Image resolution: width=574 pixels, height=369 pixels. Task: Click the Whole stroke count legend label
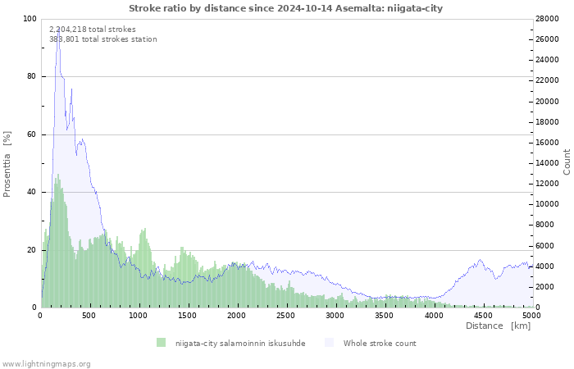pos(380,344)
